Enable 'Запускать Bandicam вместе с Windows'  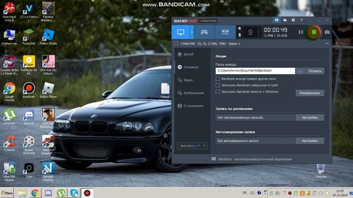(218, 92)
